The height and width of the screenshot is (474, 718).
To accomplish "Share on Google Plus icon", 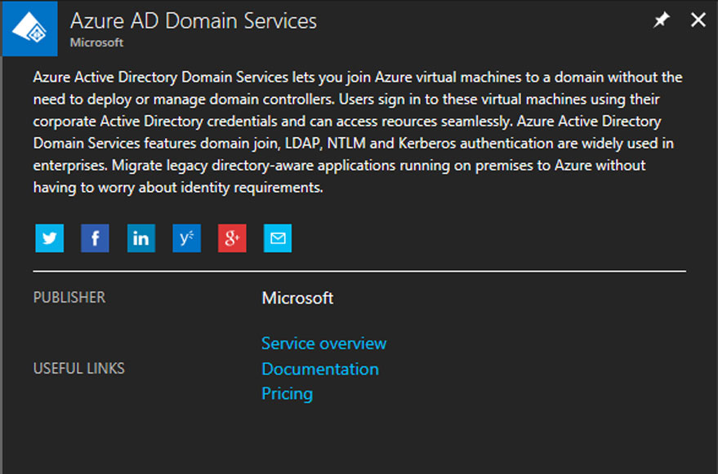I will click(232, 238).
